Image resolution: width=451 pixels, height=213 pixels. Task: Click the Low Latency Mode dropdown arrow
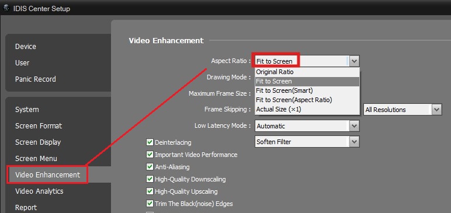[x=355, y=126]
